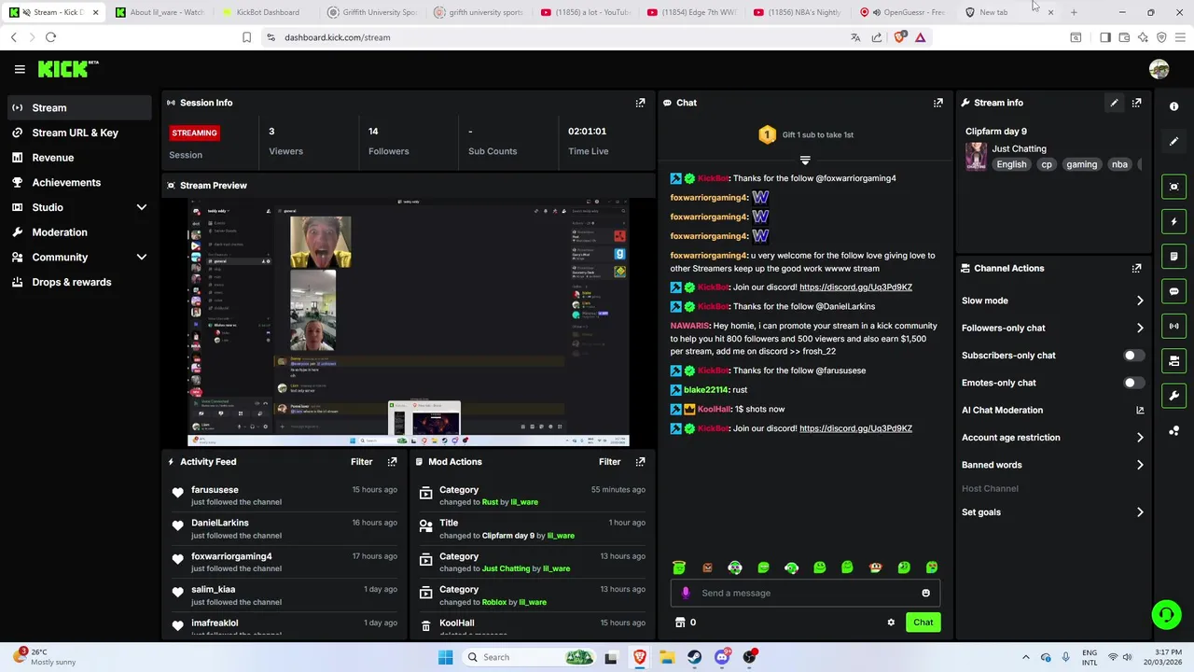Click the wrench icon in right rail

[1174, 396]
